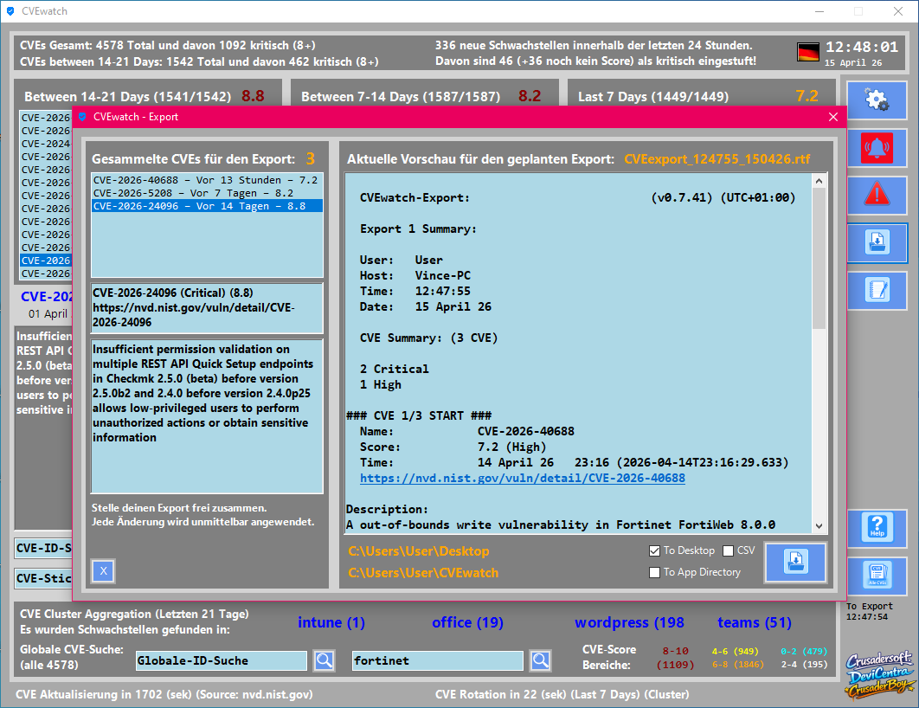Click the red alarm bell icon

(x=877, y=149)
